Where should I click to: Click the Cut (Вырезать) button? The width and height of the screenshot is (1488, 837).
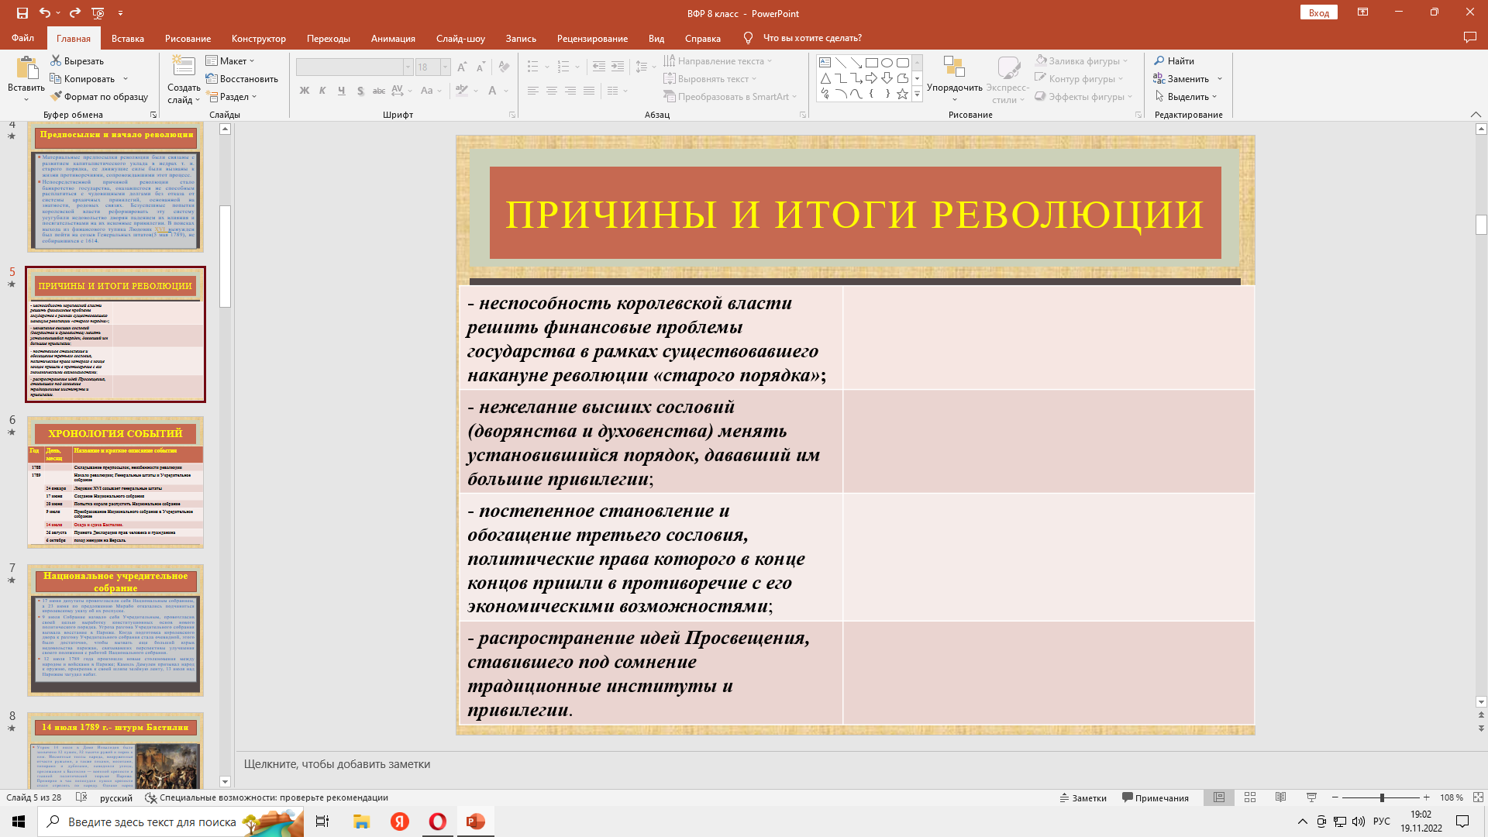(77, 60)
